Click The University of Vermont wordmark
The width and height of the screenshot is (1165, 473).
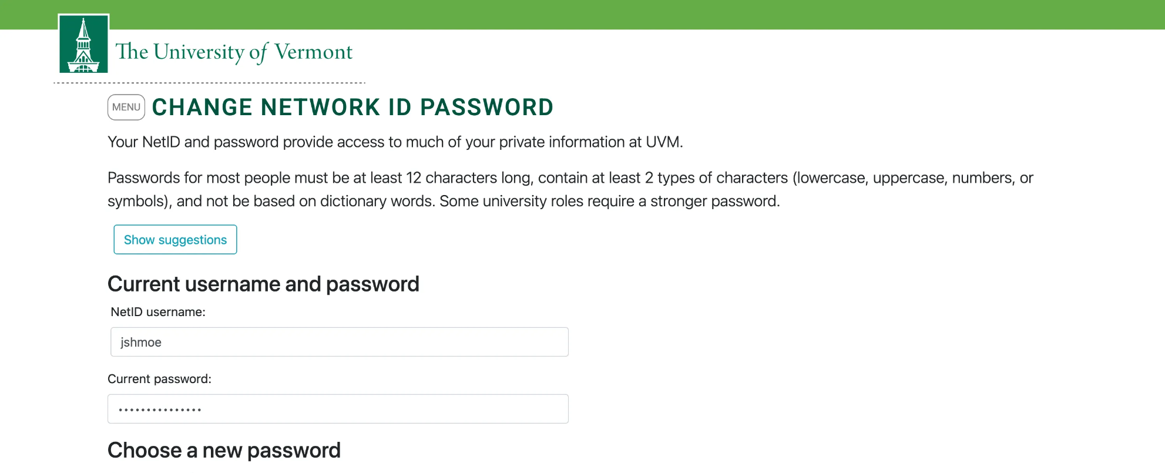234,52
